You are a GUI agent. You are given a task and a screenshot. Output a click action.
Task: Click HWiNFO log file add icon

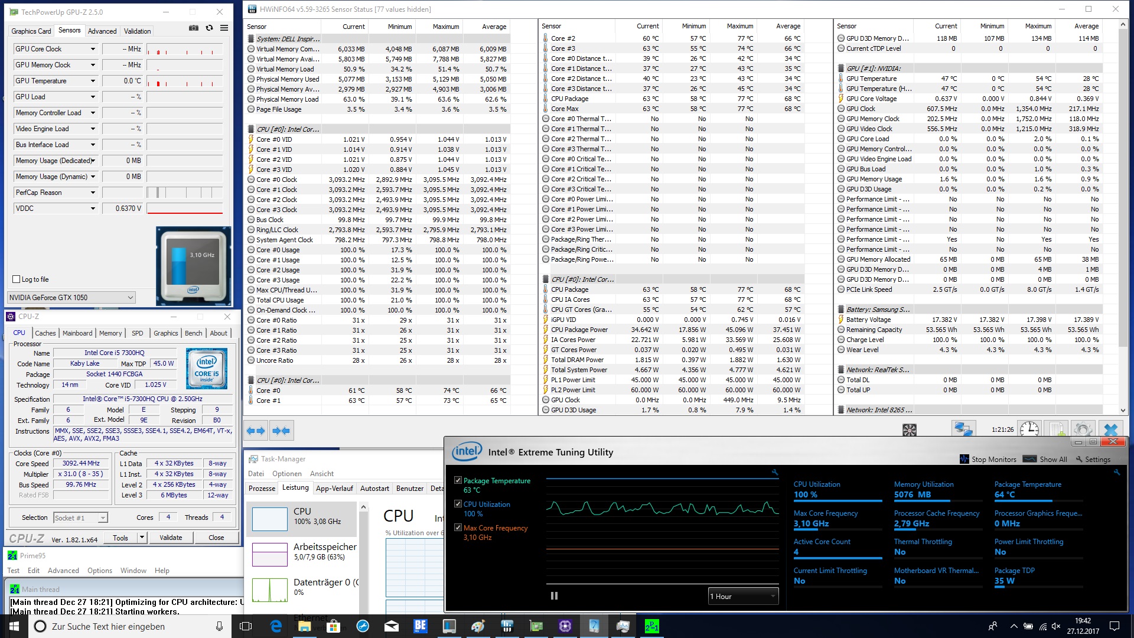1057,430
